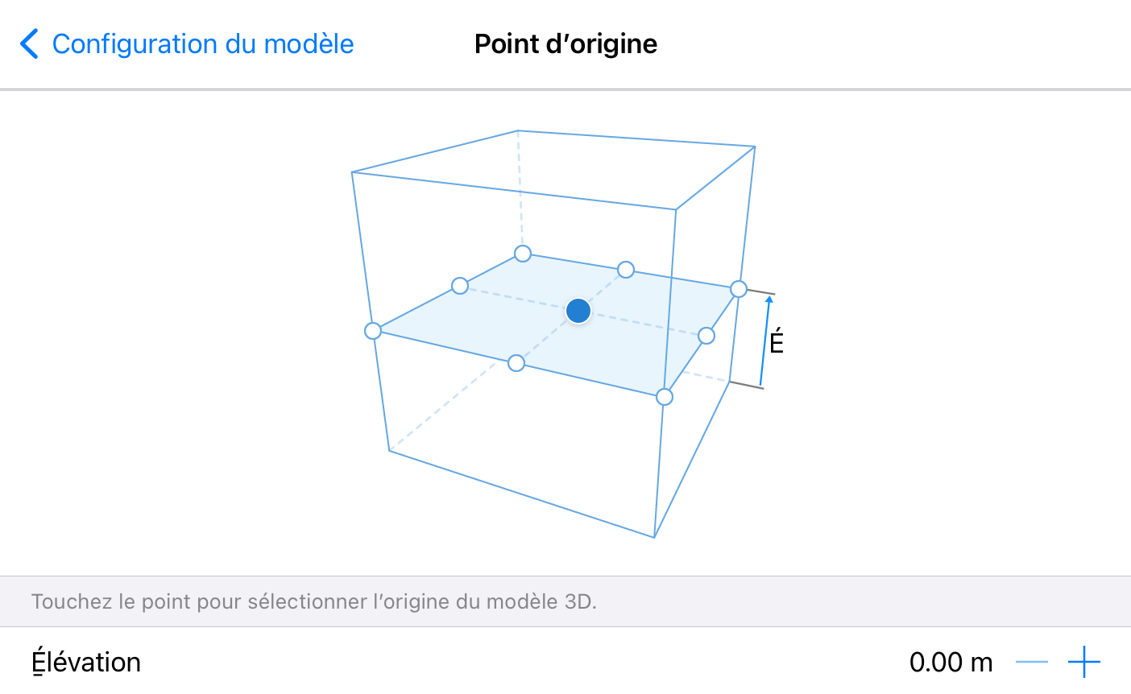Click the blue elevation arrow in diagram
Image resolution: width=1131 pixels, height=694 pixels.
pos(765,341)
